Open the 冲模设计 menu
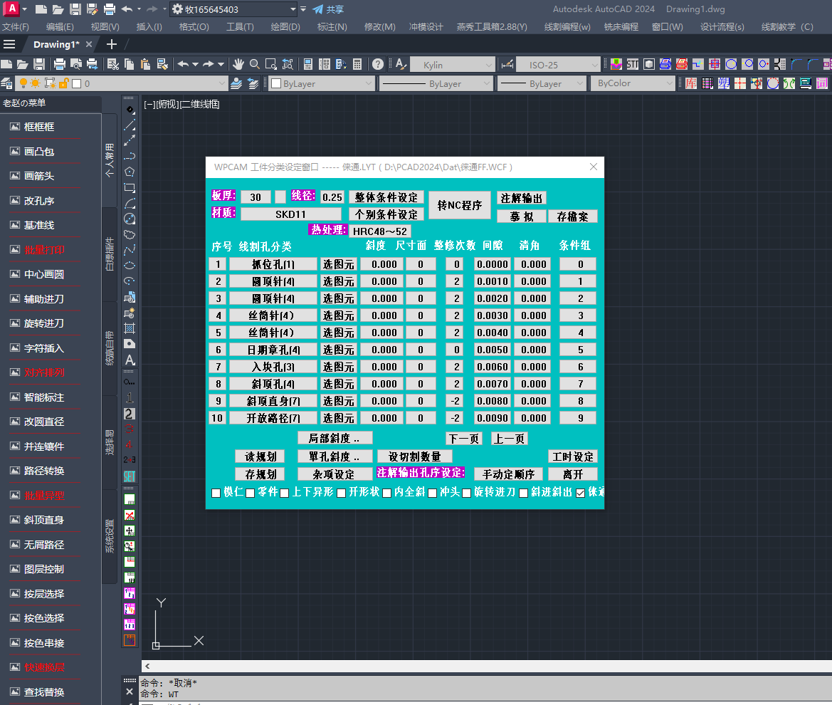Screen dimensions: 832x705 coord(426,27)
